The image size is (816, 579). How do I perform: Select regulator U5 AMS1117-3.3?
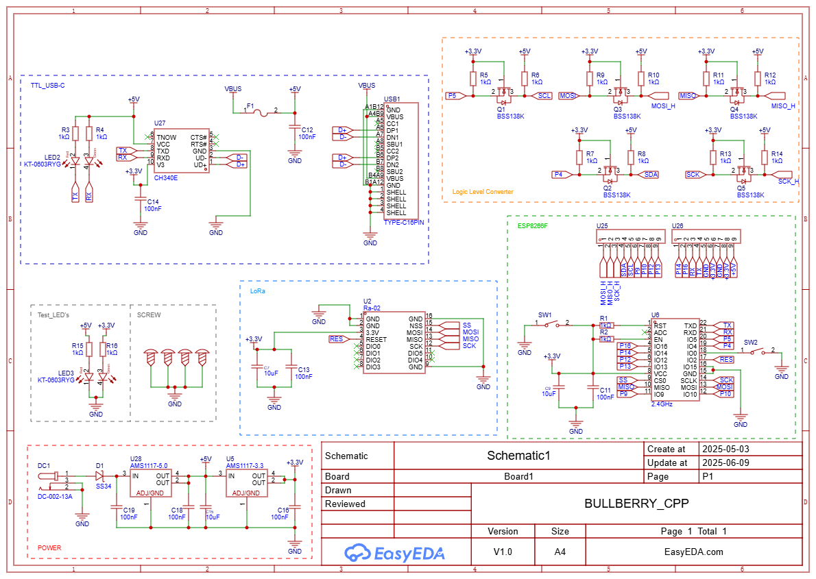point(247,484)
